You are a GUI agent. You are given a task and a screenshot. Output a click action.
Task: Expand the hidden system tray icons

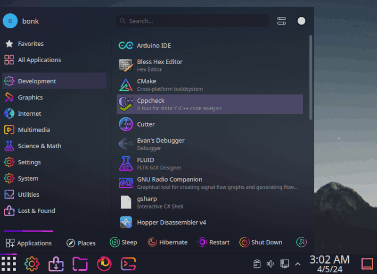[x=297, y=264]
